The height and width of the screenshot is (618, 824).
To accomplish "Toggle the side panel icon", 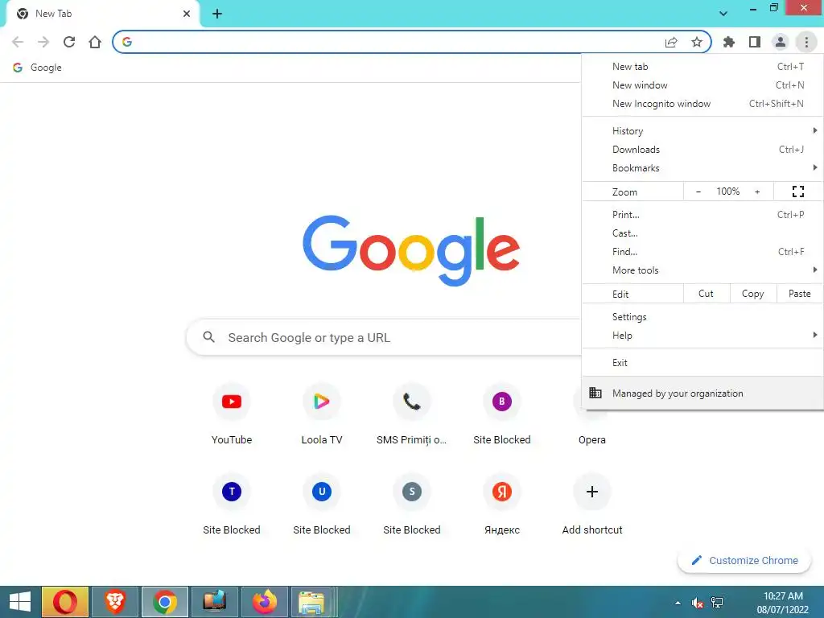I will 754,42.
